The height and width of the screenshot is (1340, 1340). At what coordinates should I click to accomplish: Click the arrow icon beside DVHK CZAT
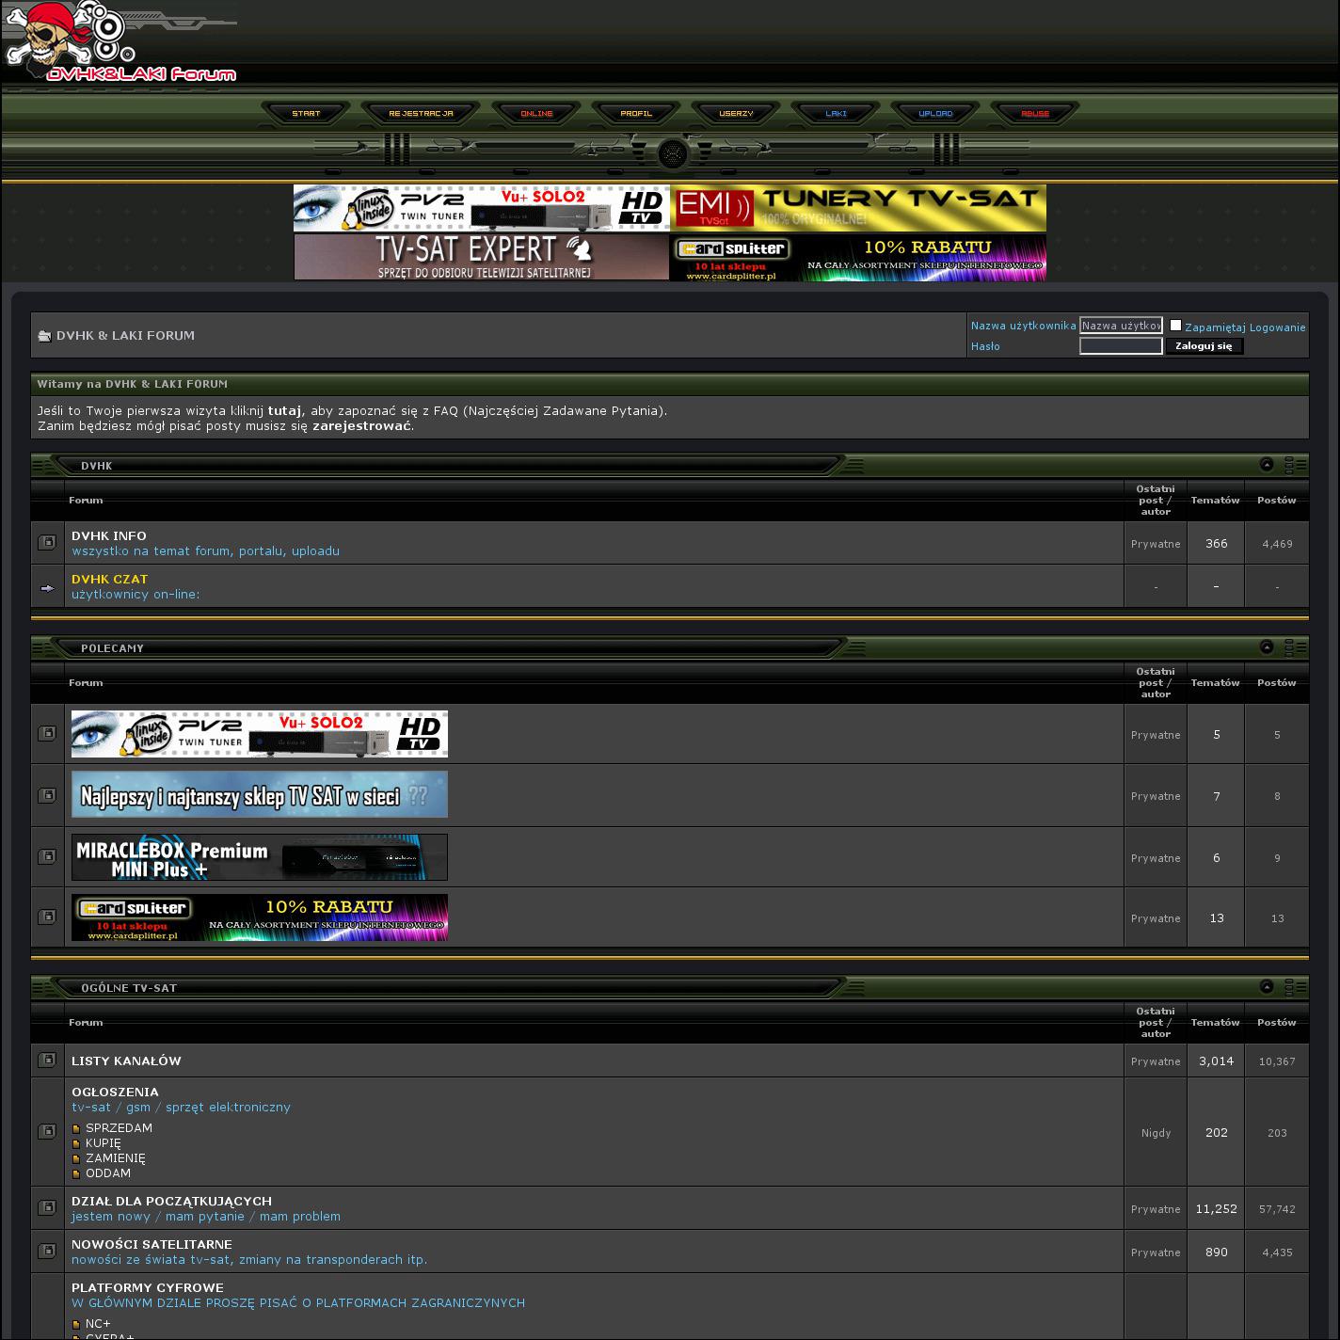(47, 587)
